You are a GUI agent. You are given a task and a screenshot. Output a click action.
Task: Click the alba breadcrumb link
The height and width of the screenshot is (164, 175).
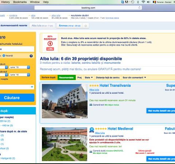click(33, 15)
